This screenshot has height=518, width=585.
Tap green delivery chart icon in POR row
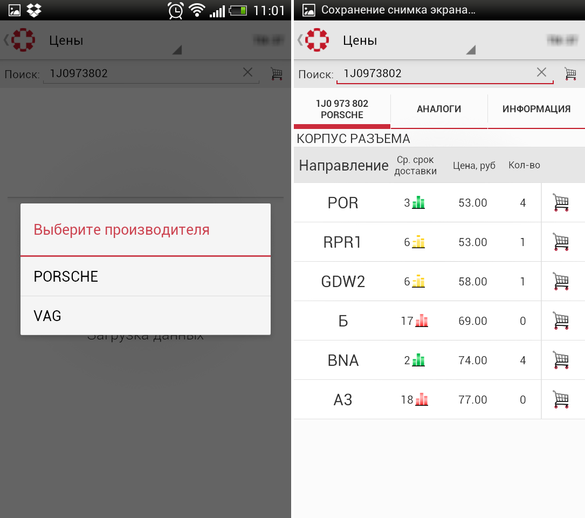pyautogui.click(x=418, y=202)
